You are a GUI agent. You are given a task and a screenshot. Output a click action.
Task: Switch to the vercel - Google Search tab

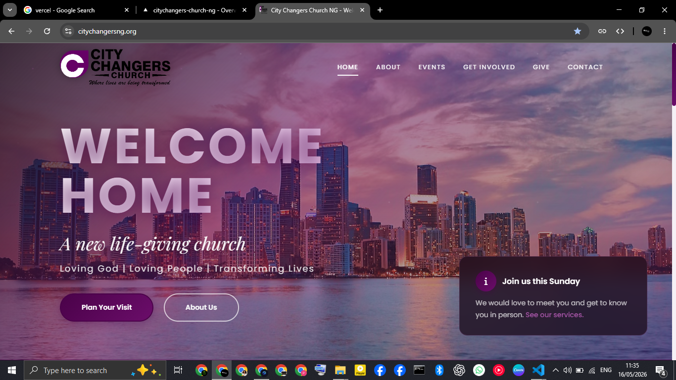[x=77, y=10]
